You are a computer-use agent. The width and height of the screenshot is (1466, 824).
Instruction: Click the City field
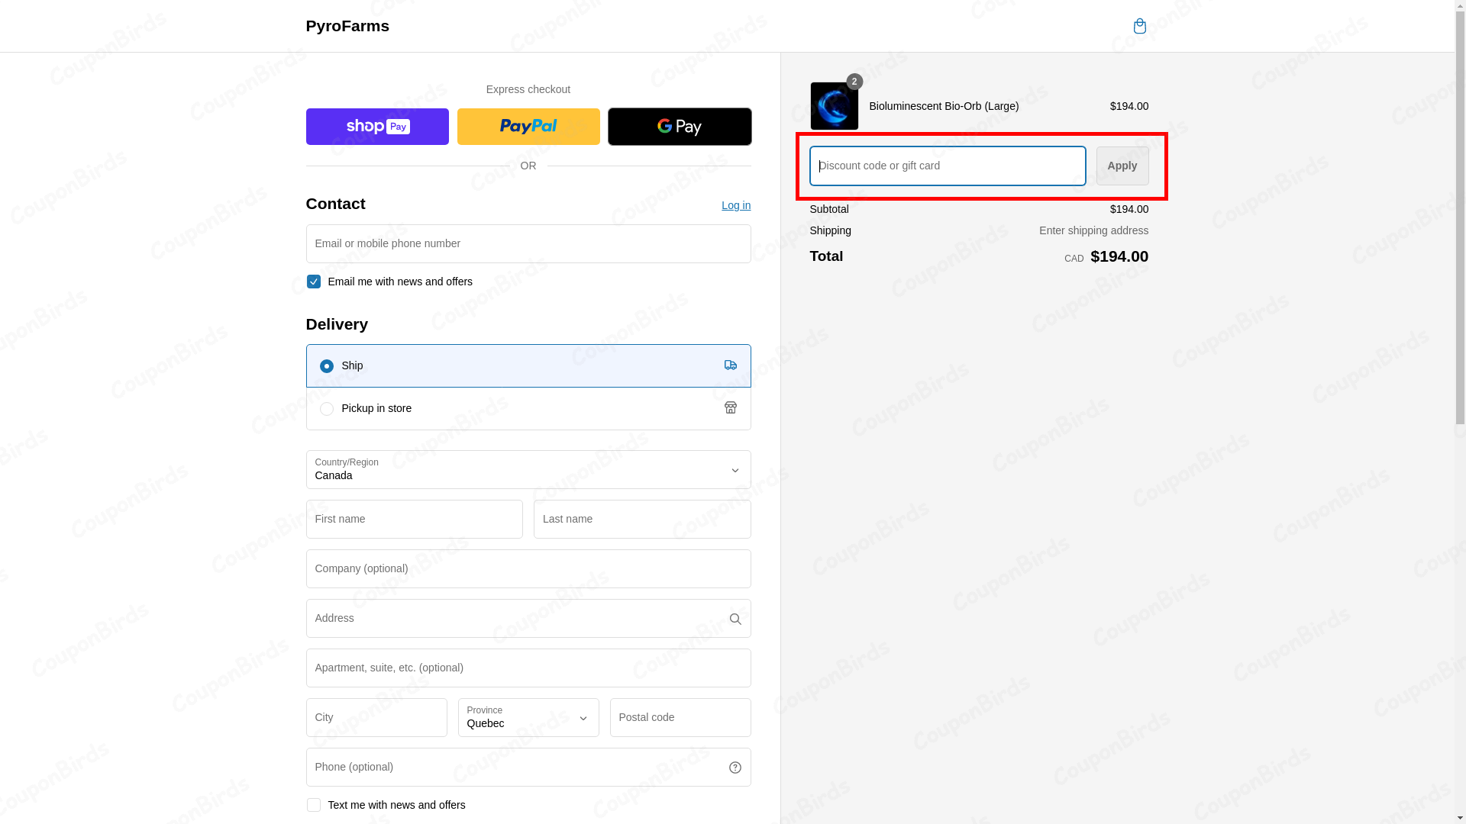coord(376,717)
